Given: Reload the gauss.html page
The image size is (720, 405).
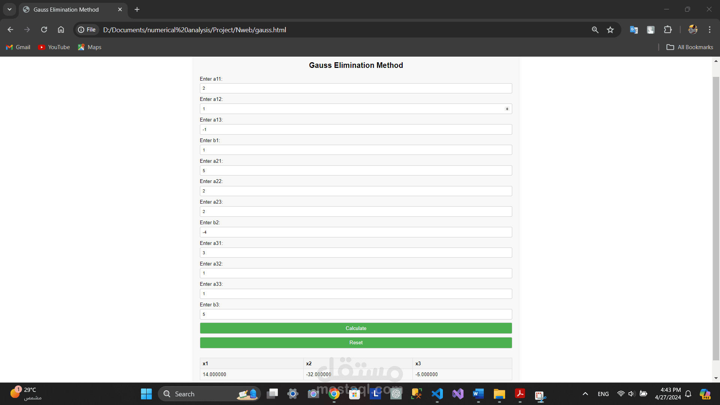Looking at the screenshot, I should point(44,30).
